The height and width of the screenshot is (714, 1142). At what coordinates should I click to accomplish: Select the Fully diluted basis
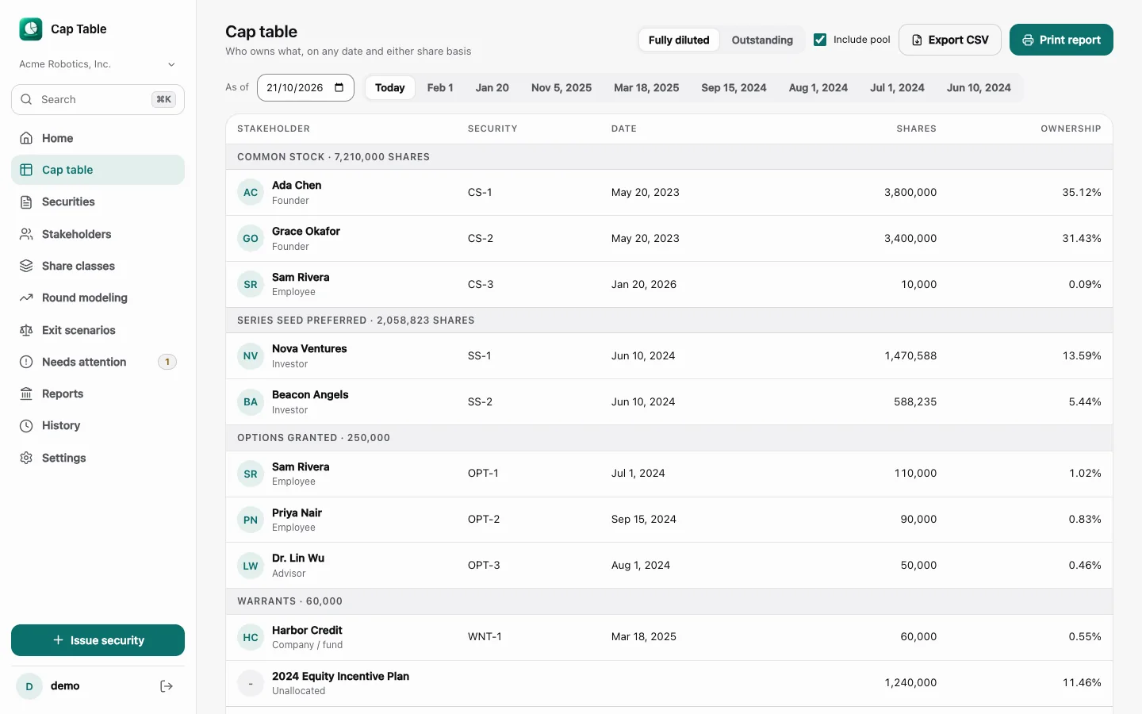coord(679,40)
